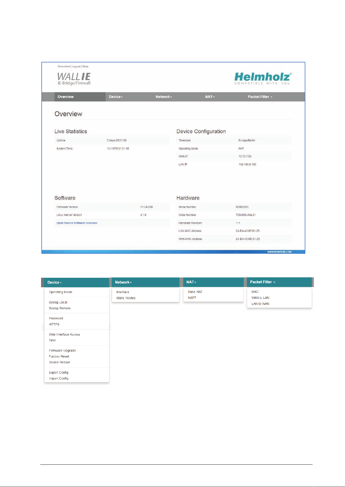The width and height of the screenshot is (345, 487).
Task: Open the Packet Filter dropdown in navigation bar
Action: click(260, 97)
